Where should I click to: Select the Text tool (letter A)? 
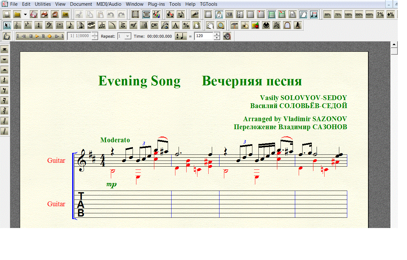(x=175, y=25)
